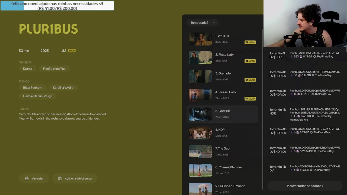The height and width of the screenshot is (195, 347).
Task: Click Adicionar à biblioteca button
Action: pyautogui.click(x=75, y=178)
